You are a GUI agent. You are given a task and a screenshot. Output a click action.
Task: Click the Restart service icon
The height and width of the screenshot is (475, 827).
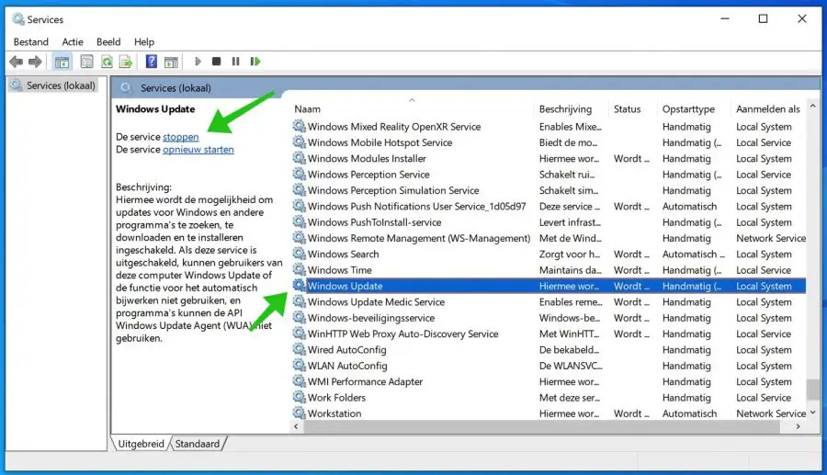(x=255, y=62)
